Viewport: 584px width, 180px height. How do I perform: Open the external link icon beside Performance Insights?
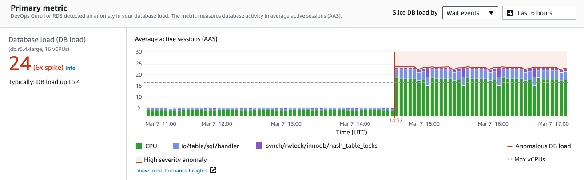(213, 170)
